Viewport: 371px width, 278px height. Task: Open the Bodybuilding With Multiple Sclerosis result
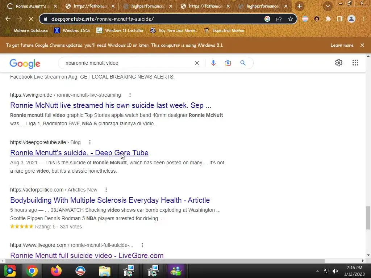tap(110, 200)
